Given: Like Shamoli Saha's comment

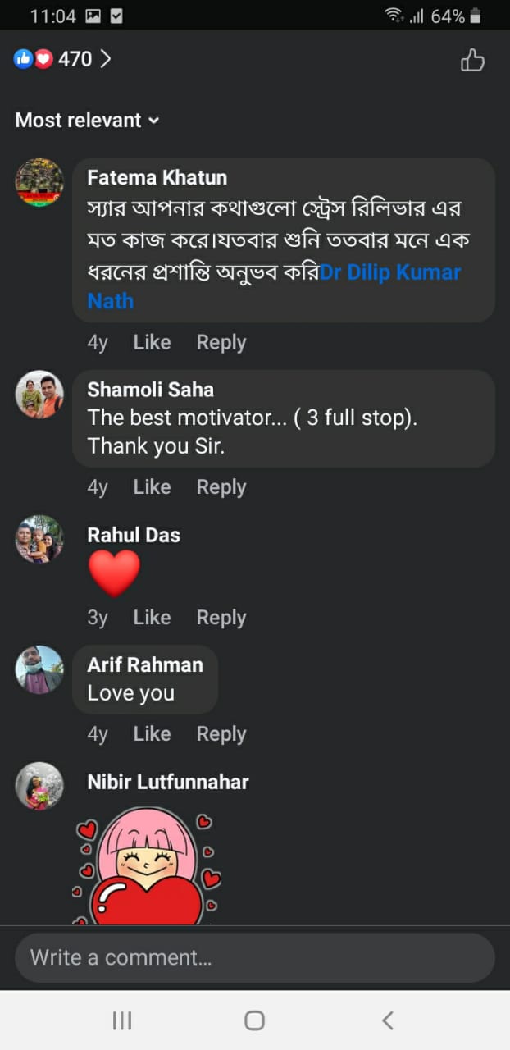Looking at the screenshot, I should pyautogui.click(x=152, y=486).
